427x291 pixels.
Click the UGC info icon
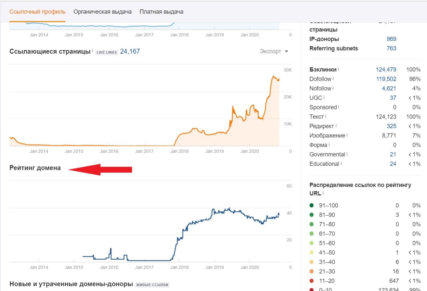click(x=324, y=97)
